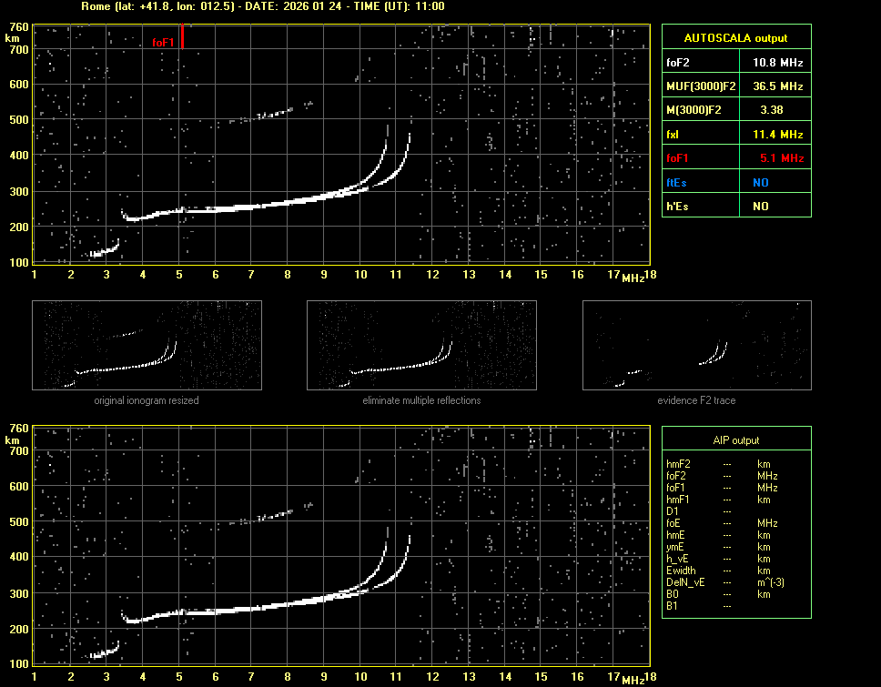Click the h'Es row label
This screenshot has height=687, width=881.
677,207
